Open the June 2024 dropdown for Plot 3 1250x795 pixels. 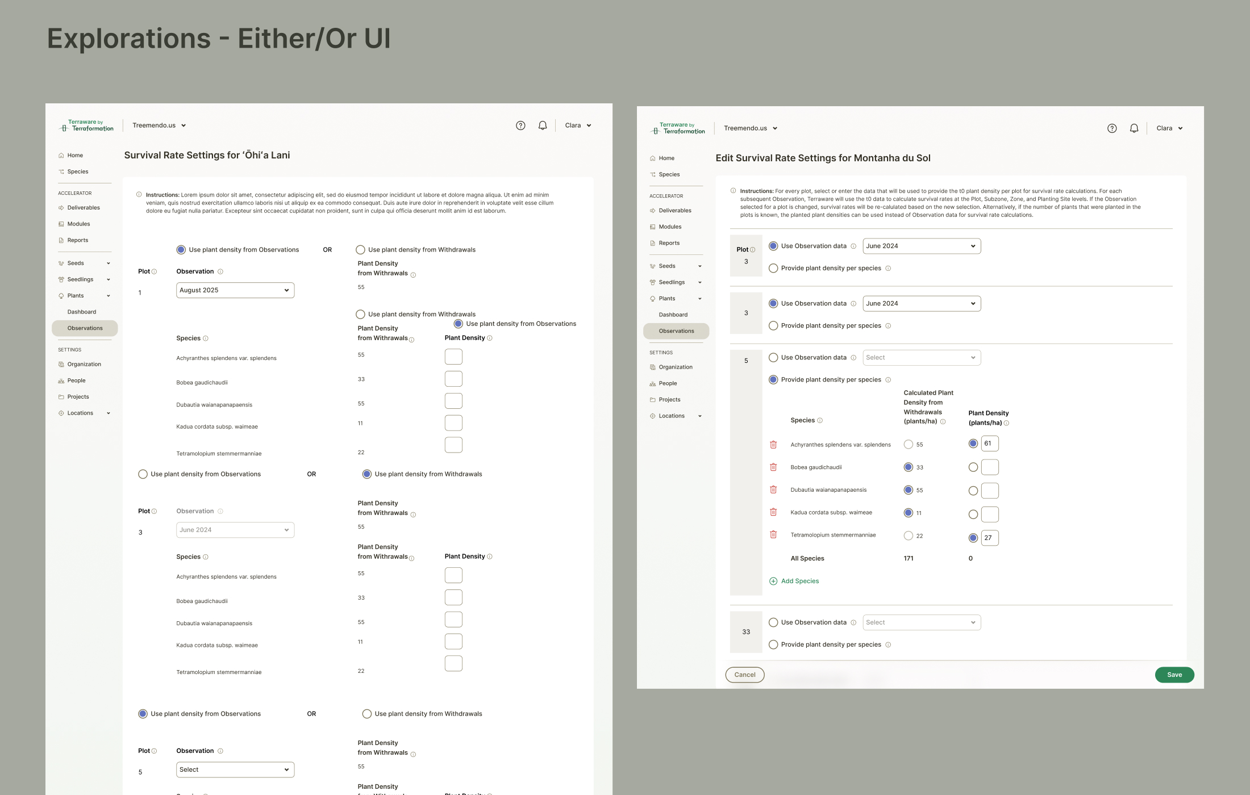click(921, 246)
